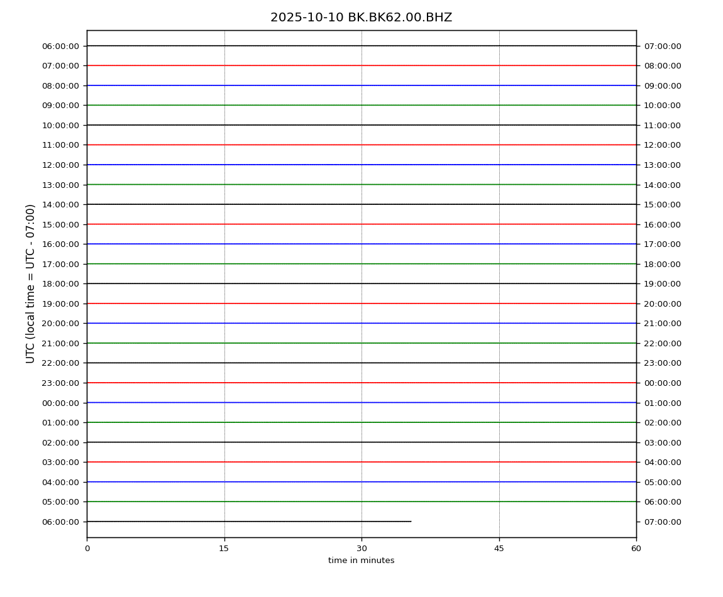Click the 45 tick label on time axis

point(499,549)
